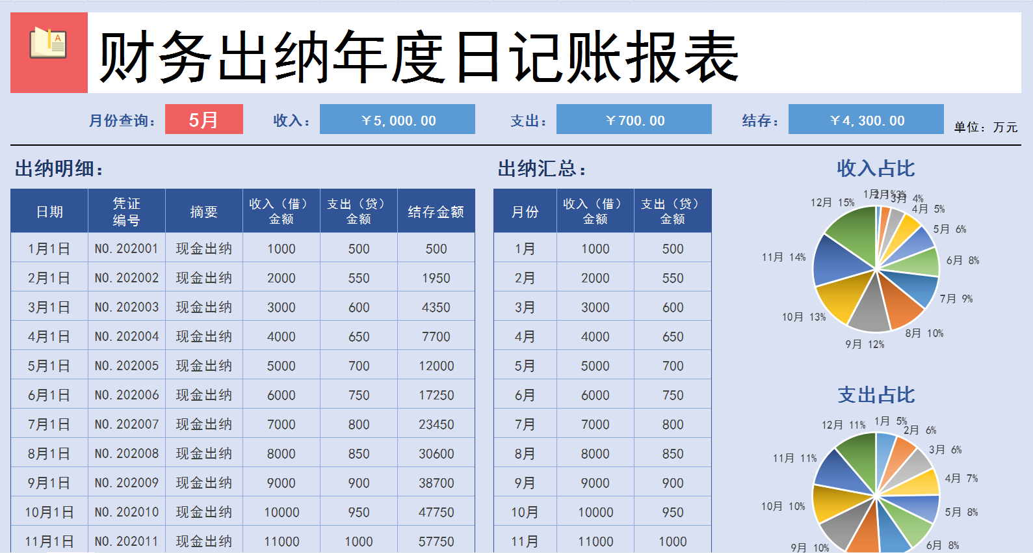This screenshot has width=1033, height=553.
Task: Click the 日期 column header
Action: pyautogui.click(x=49, y=211)
